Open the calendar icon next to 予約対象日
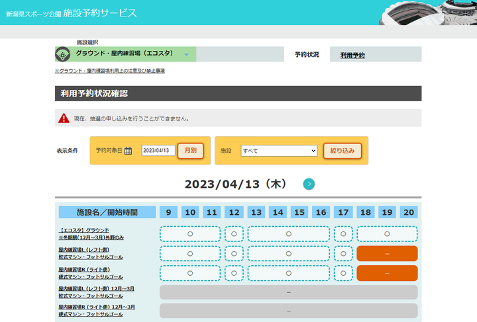The width and height of the screenshot is (477, 322). [129, 151]
